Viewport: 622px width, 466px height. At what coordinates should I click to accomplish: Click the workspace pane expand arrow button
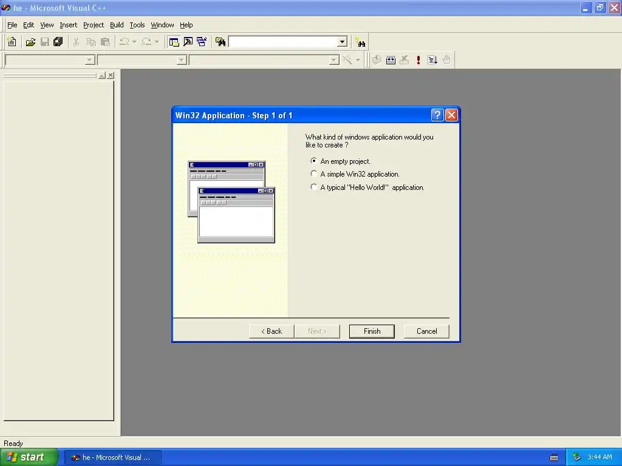102,75
